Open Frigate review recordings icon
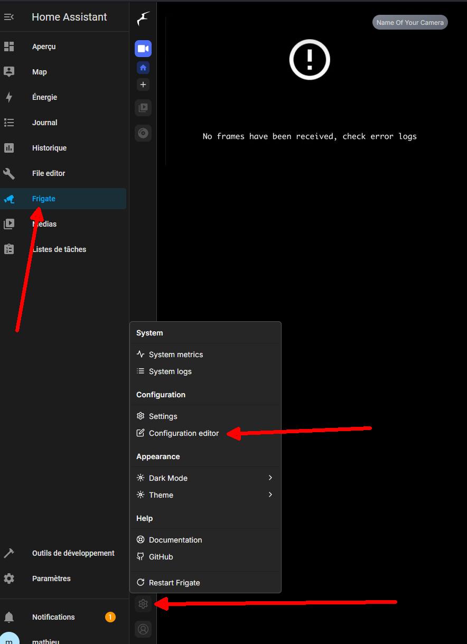The image size is (467, 644). pyautogui.click(x=143, y=108)
